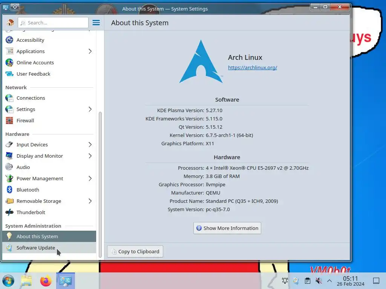Open the archlinux.org link
386x289 pixels.
252,68
